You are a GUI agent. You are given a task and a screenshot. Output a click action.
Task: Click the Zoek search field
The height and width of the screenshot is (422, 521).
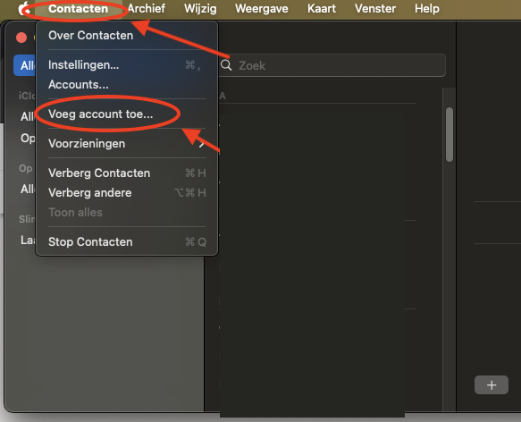click(x=332, y=65)
